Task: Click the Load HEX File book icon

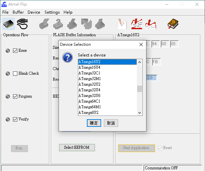Action: coord(137,24)
